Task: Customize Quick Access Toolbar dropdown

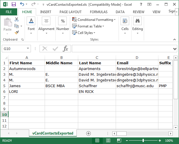Action: [x=43, y=5]
